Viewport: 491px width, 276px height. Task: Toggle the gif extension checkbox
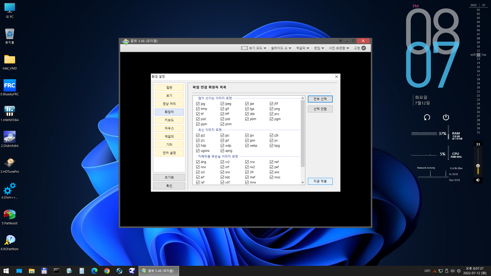click(x=222, y=109)
